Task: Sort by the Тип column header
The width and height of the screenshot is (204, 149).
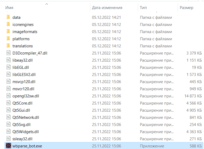Action: point(143,8)
